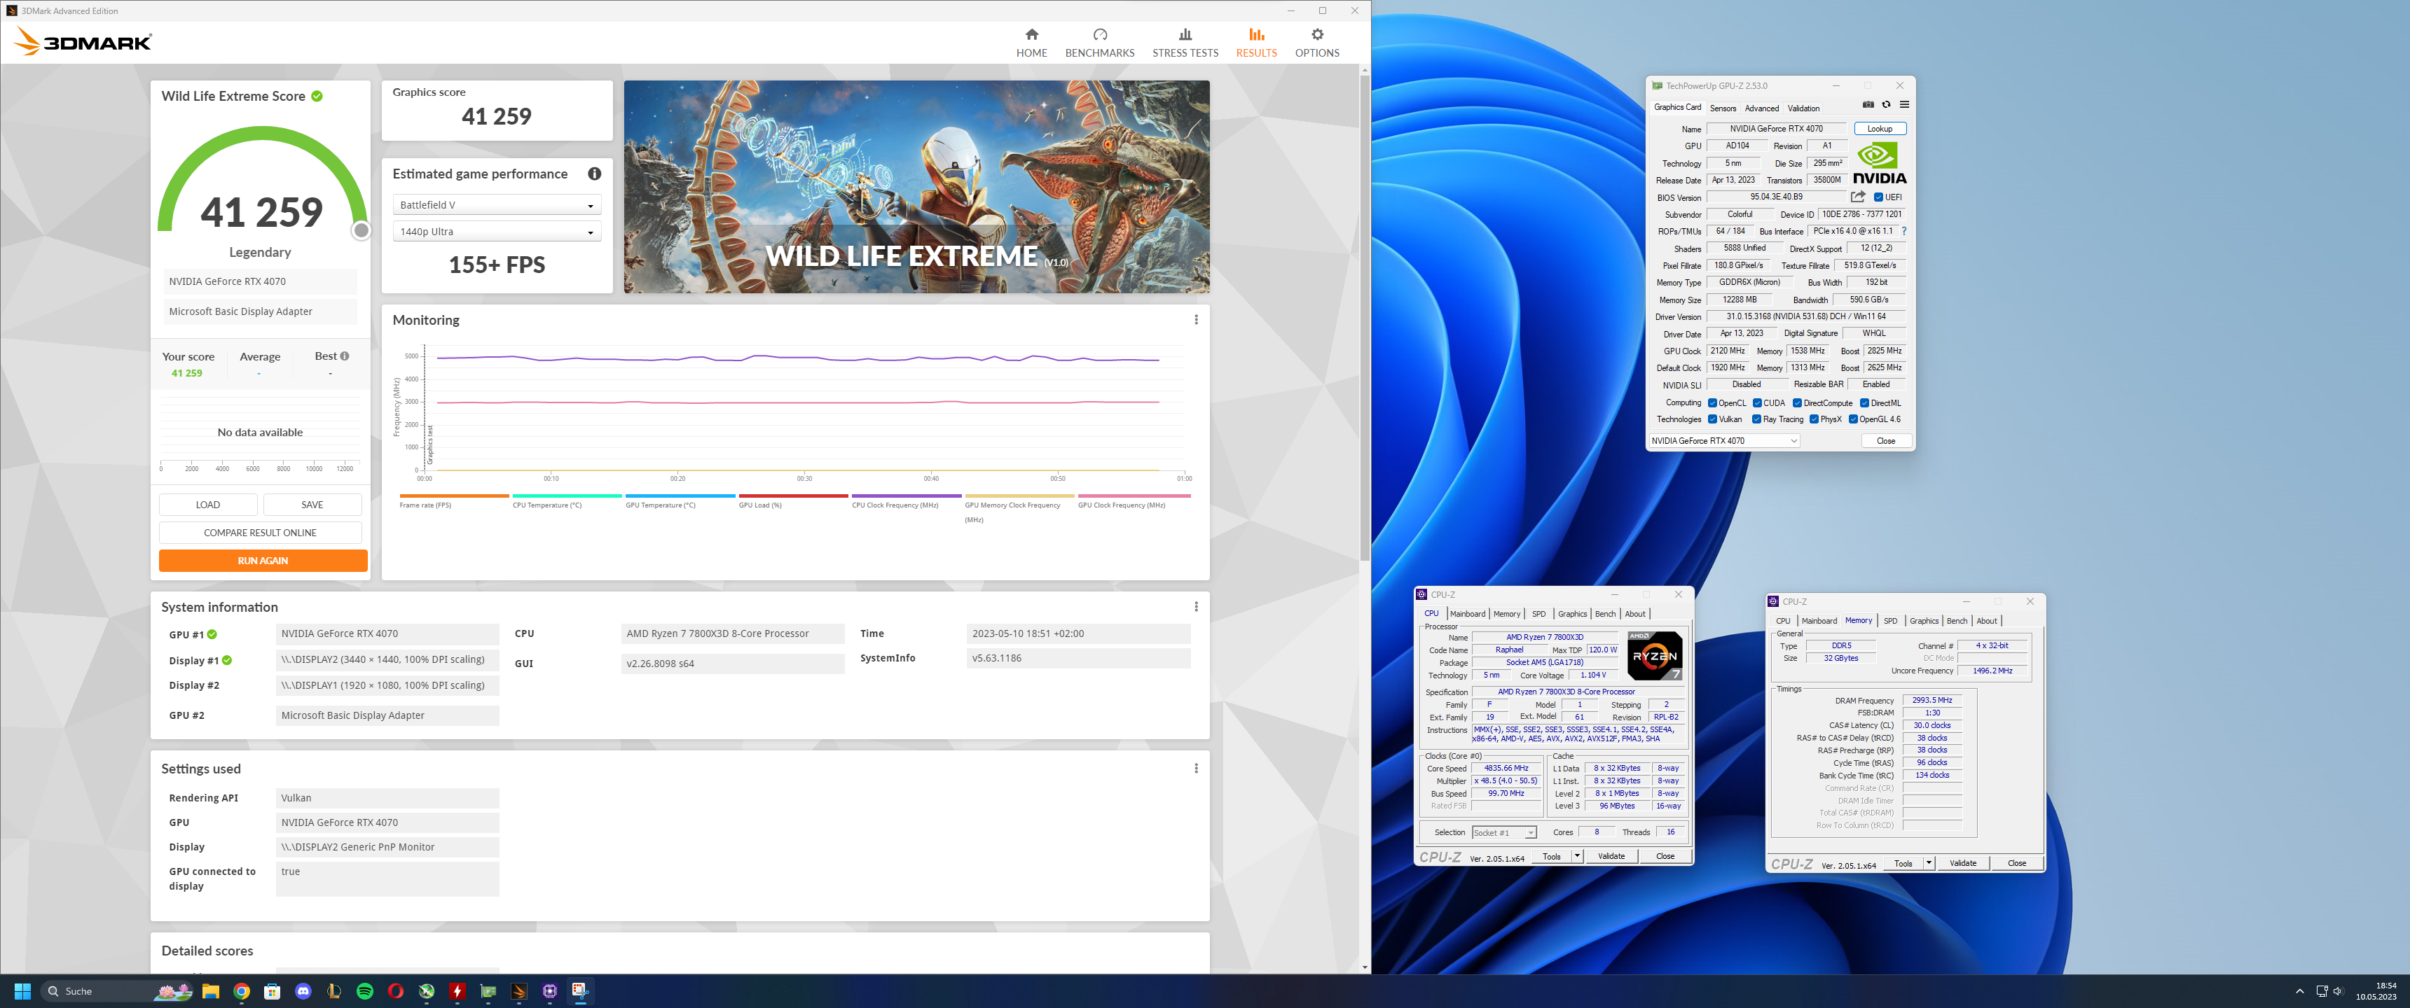Image resolution: width=2410 pixels, height=1008 pixels.
Task: Click the SAVE button in 3DMark
Action: pos(312,505)
